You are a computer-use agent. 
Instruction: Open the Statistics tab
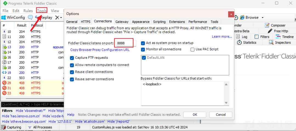tap(247, 42)
